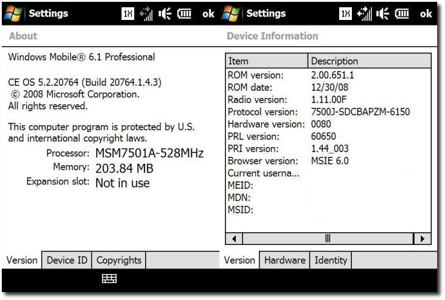Switch to the Hardware tab
This screenshot has height=300, width=445.
coord(285,260)
